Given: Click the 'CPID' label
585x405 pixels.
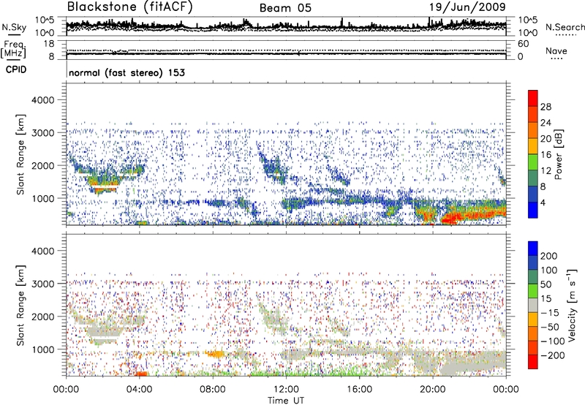Looking at the screenshot, I should [16, 69].
